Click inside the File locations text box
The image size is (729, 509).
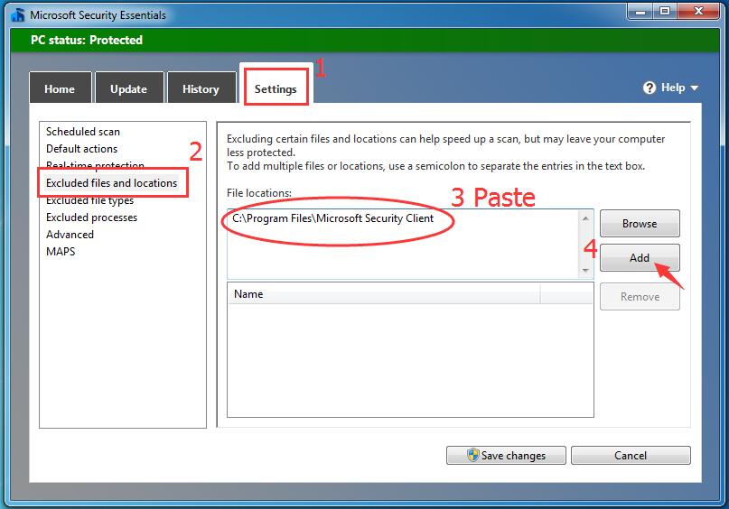click(x=402, y=244)
